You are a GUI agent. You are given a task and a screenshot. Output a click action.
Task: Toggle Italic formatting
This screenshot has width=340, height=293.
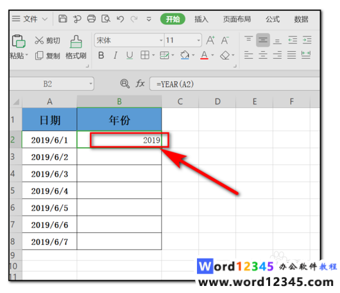coord(115,56)
